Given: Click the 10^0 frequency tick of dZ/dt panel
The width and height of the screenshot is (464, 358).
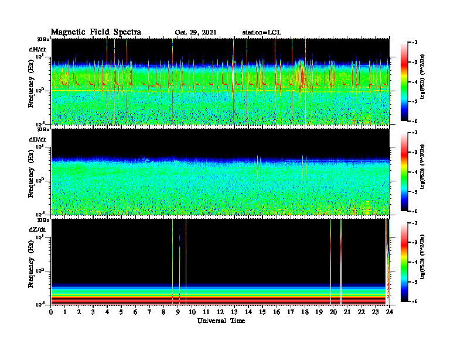Looking at the screenshot, I should point(40,271).
